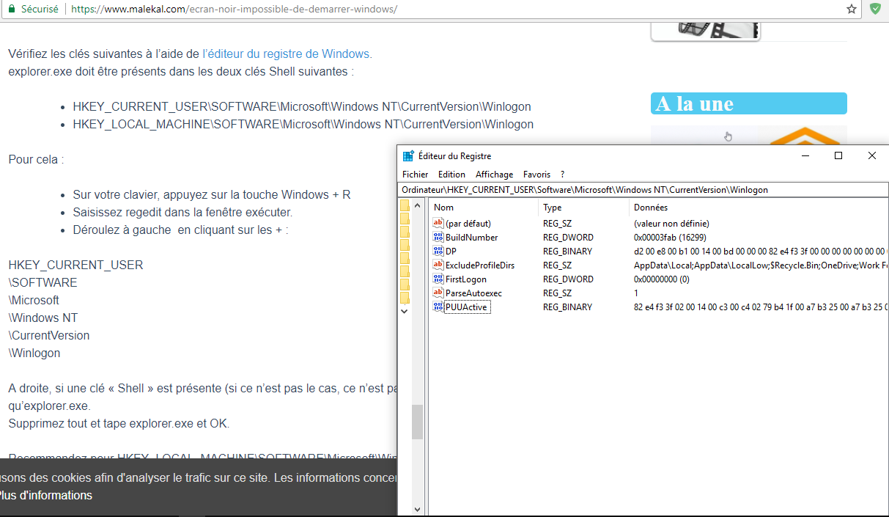Select the ParseAutoexec value name
This screenshot has width=889, height=517.
coord(473,293)
